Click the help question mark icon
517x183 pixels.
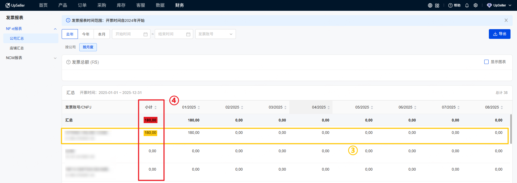[x=450, y=5]
